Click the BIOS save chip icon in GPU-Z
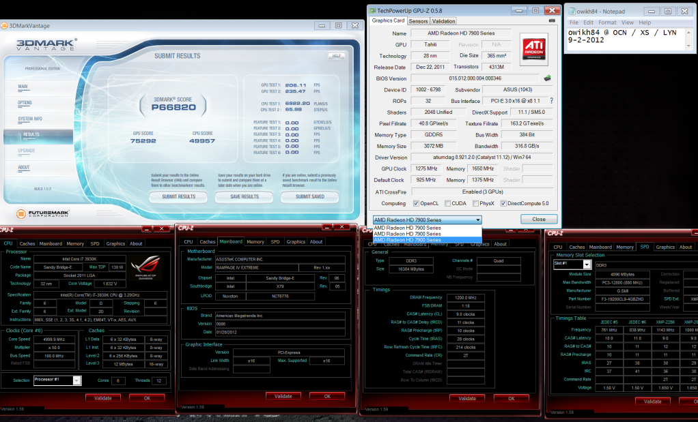The height and width of the screenshot is (422, 698). pyautogui.click(x=548, y=78)
